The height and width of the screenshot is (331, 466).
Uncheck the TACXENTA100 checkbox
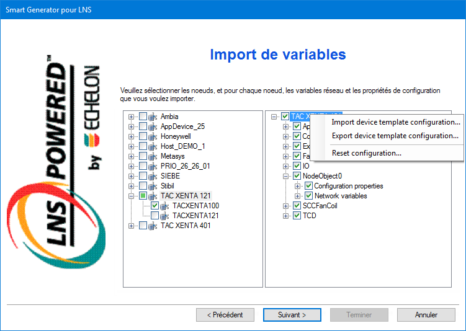coord(155,205)
